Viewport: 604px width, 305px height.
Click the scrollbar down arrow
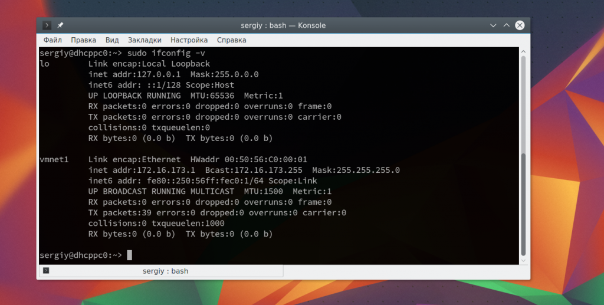[523, 260]
